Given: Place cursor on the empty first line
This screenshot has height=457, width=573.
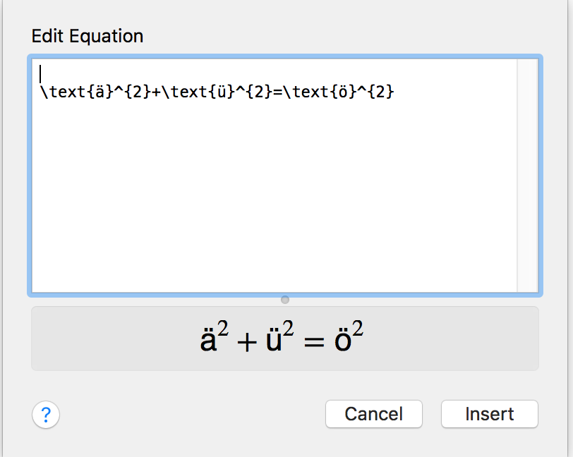Looking at the screenshot, I should pos(212,73).
